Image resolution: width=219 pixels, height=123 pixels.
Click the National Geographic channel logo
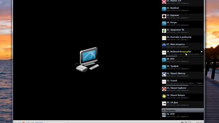click(164, 53)
